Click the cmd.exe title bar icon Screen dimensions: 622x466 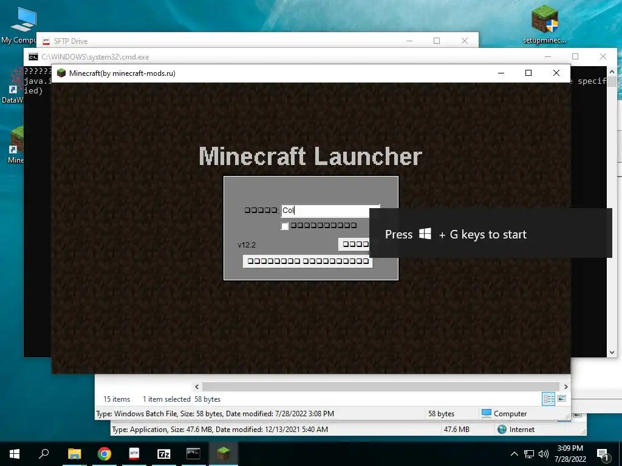33,56
